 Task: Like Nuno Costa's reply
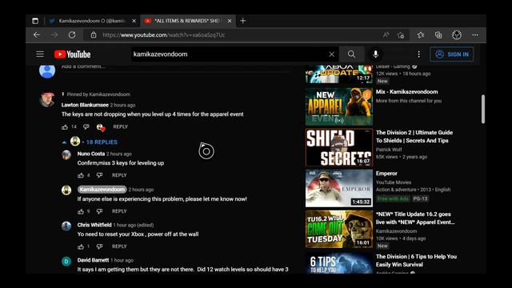(81, 175)
